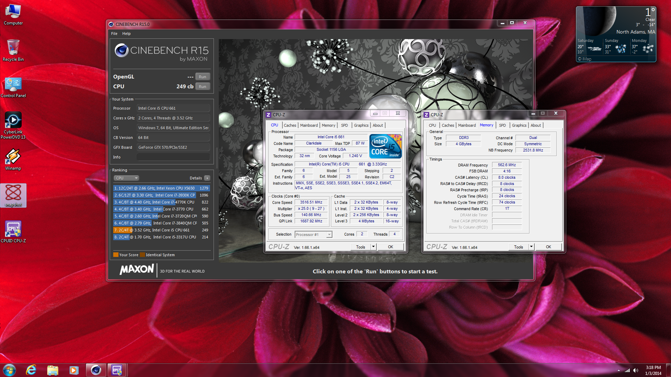671x377 pixels.
Task: Click the Cinebench R15 title bar logo
Action: pos(111,24)
